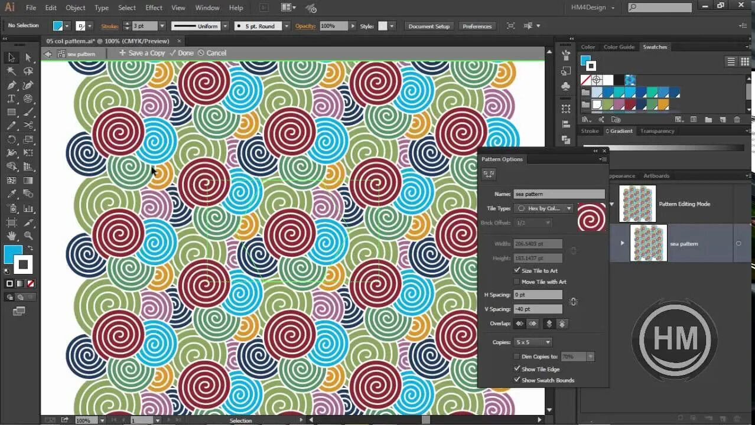
Task: Select the Paintbrush tool
Action: (28, 112)
